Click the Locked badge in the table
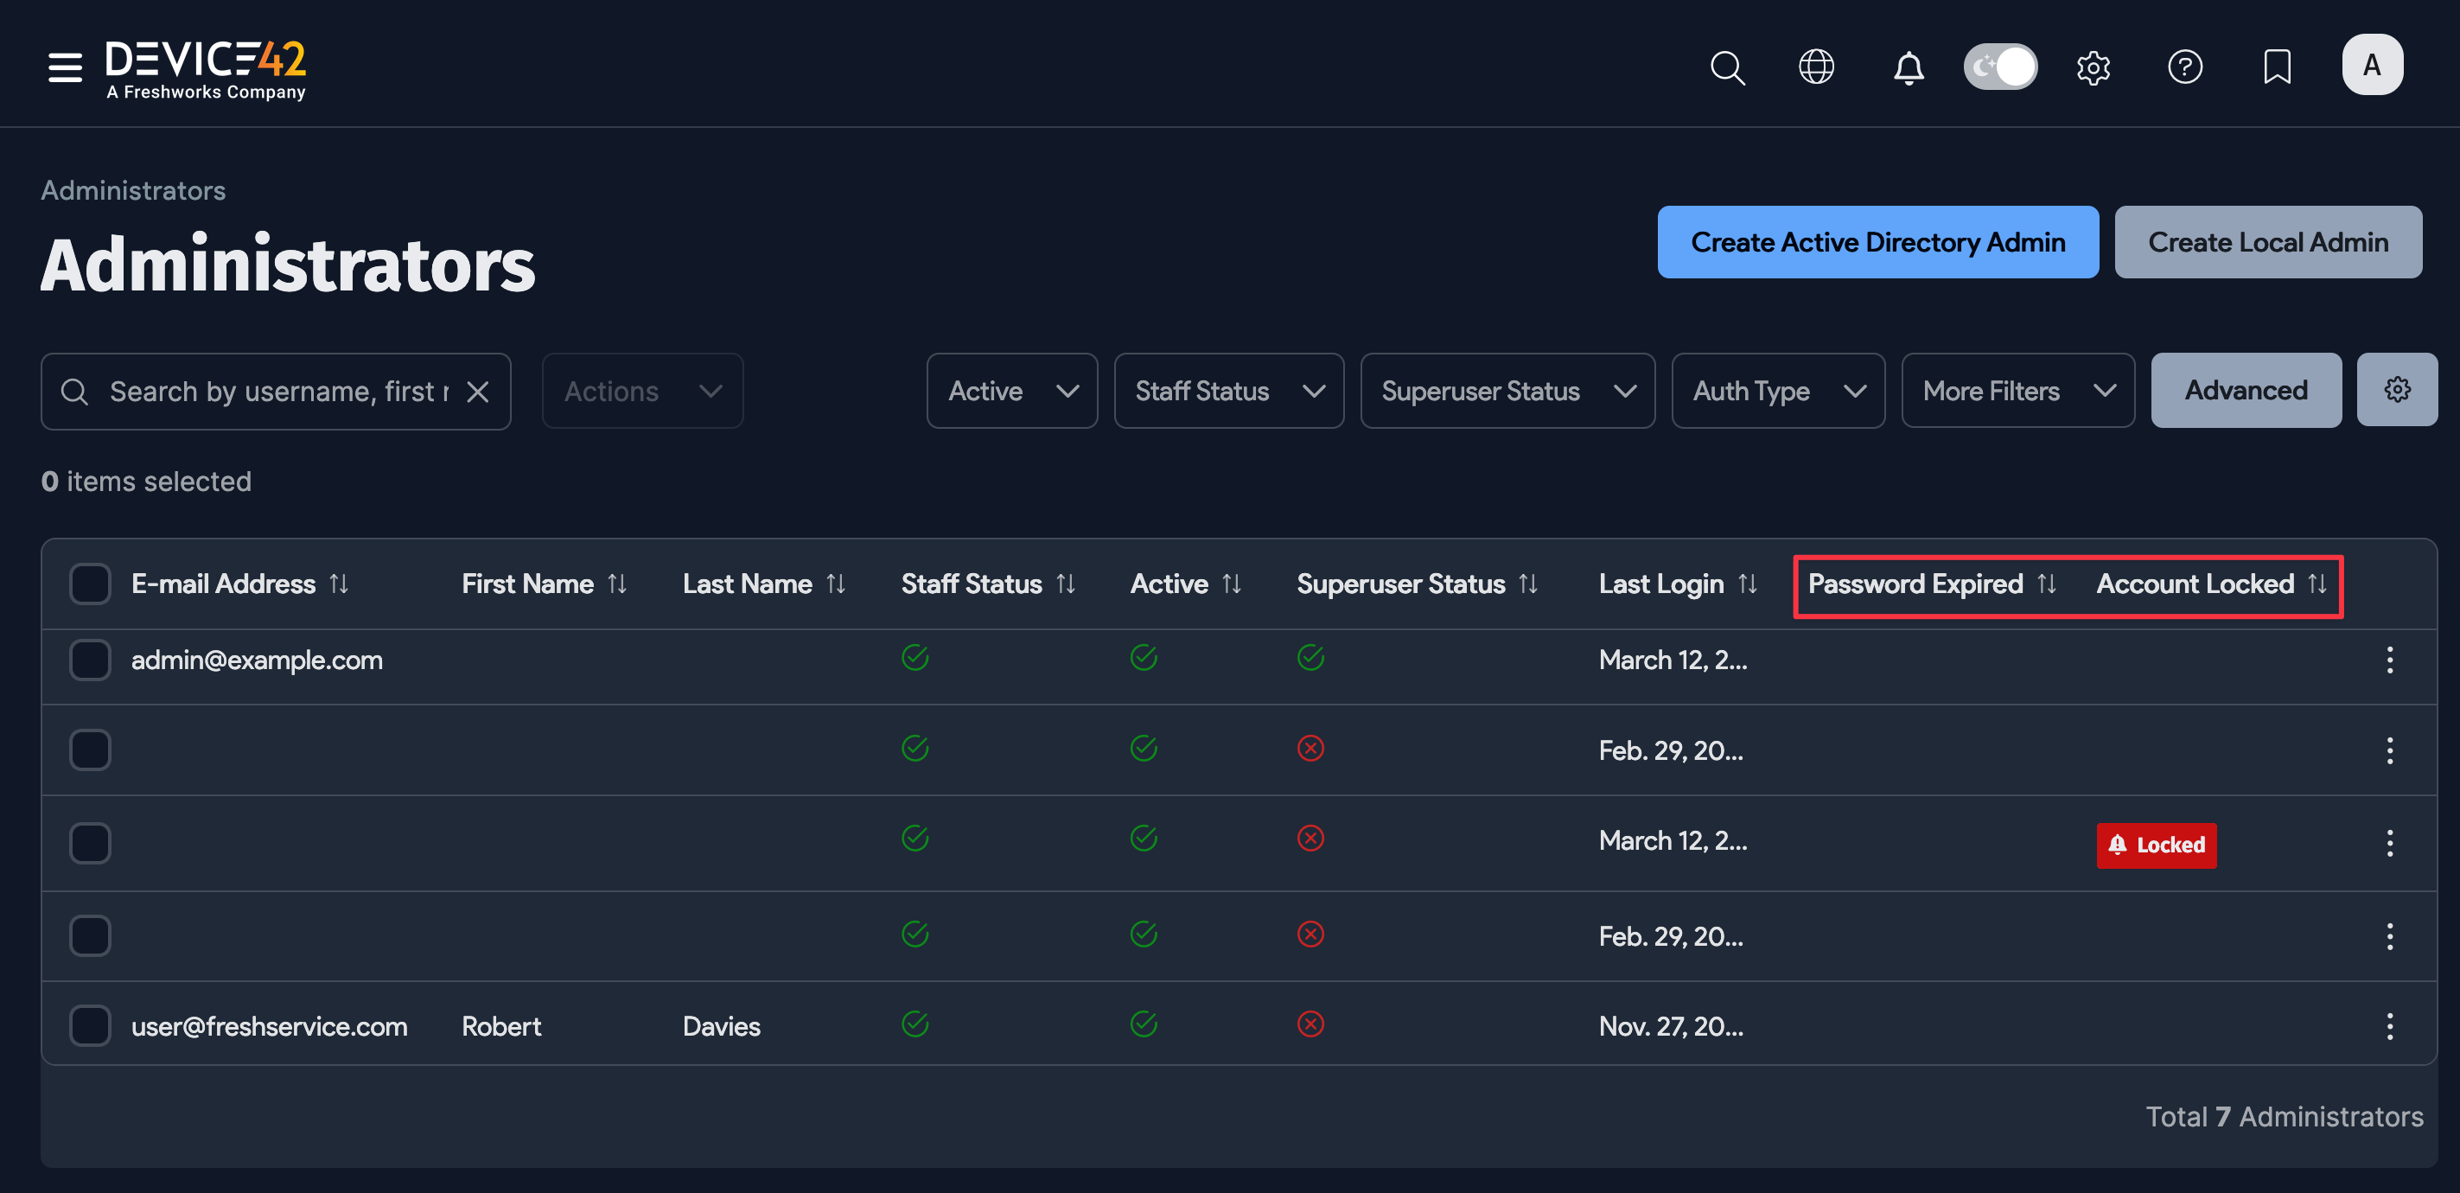The width and height of the screenshot is (2460, 1193). (2156, 845)
